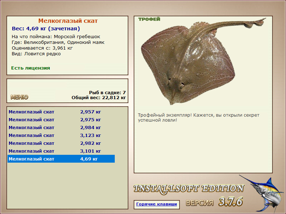
Task: Click the blue marlin logo icon
Action: [x=262, y=194]
